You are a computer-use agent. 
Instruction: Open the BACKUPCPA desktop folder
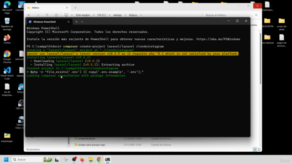tap(267, 23)
